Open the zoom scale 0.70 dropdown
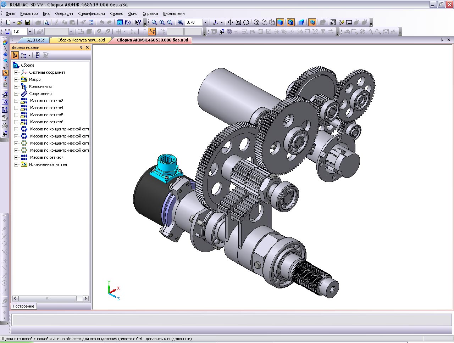The image size is (454, 343). coord(205,22)
